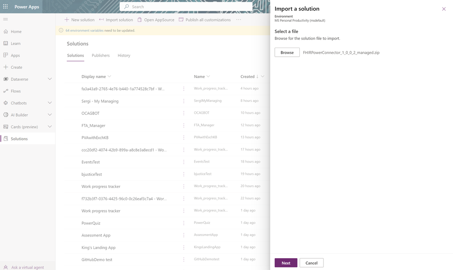Select the PVAwithExchKB solution
The width and height of the screenshot is (453, 270).
point(95,137)
